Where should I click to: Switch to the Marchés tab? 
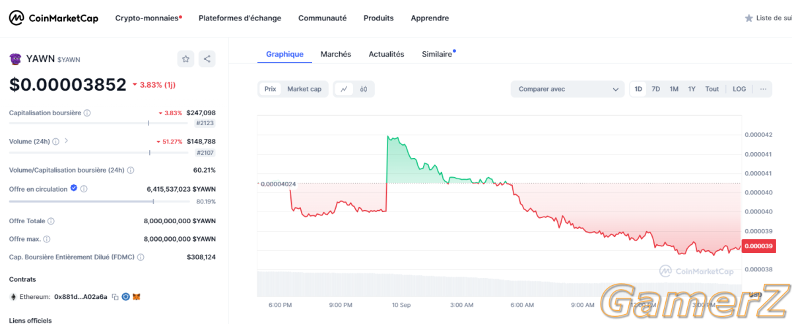tap(336, 54)
